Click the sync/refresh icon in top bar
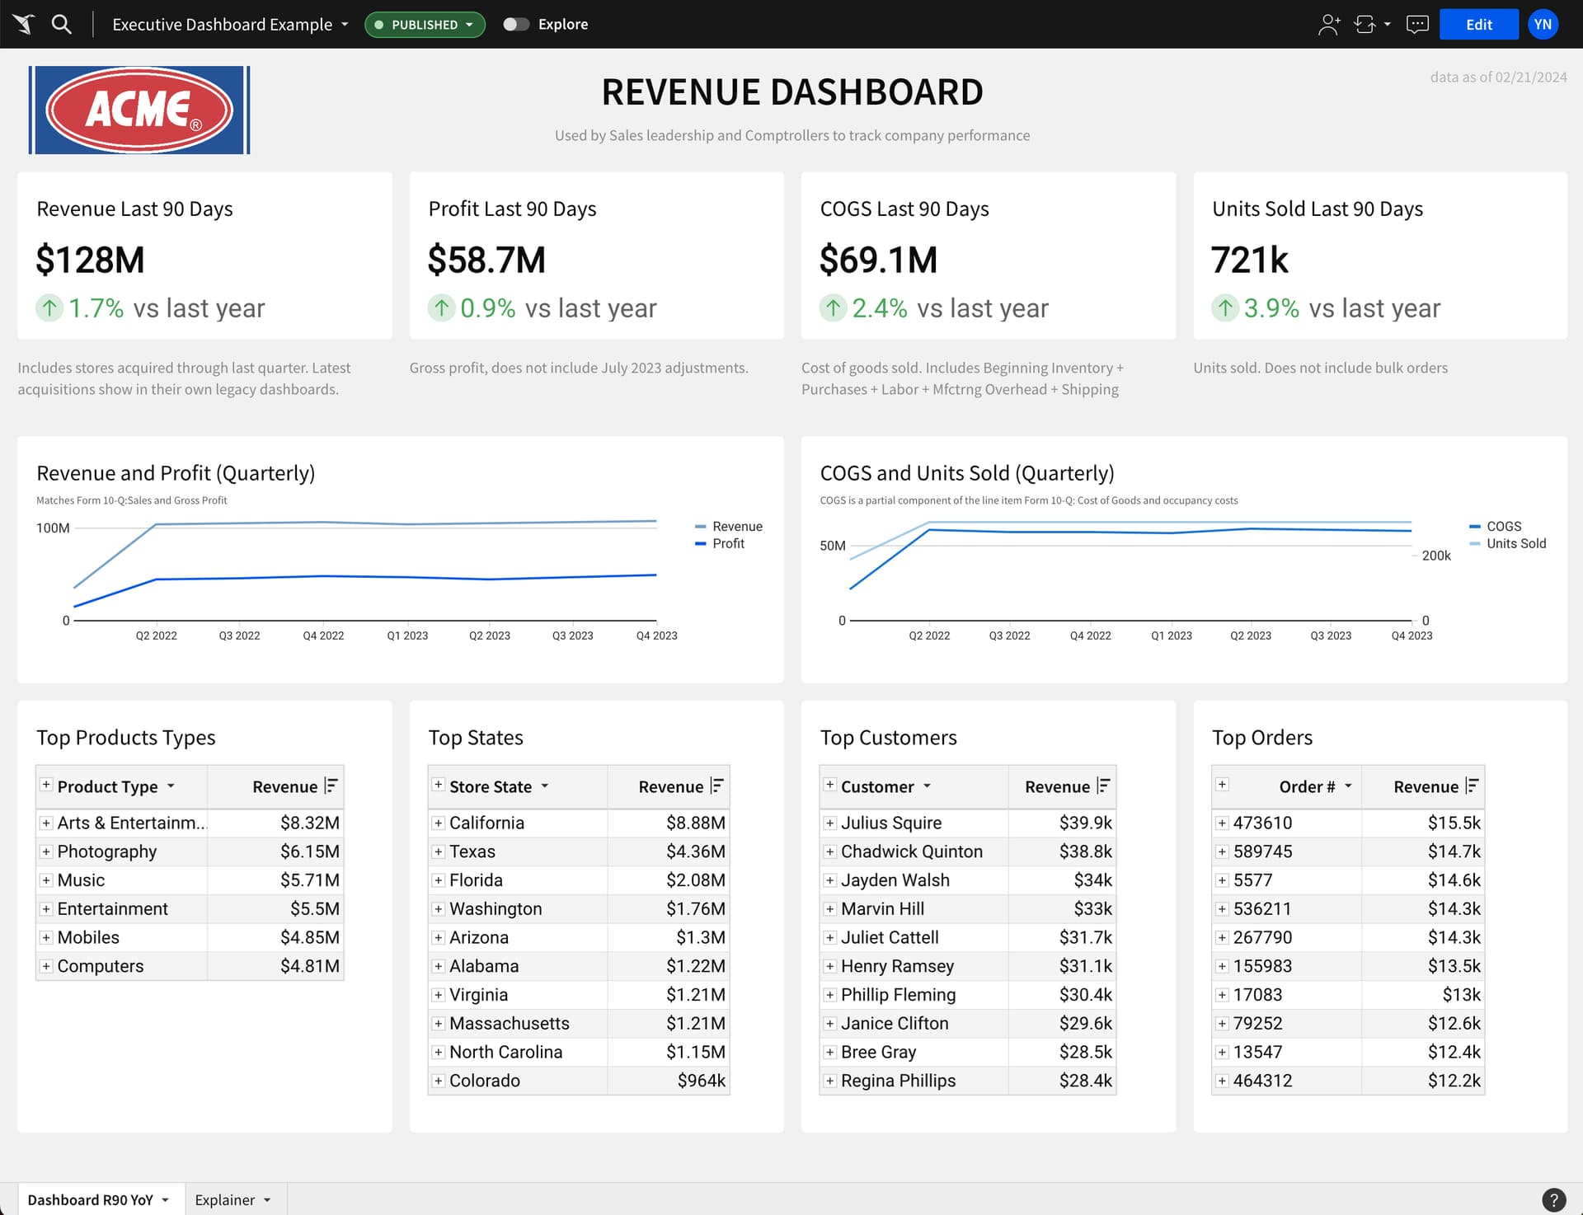Viewport: 1583px width, 1215px height. (1366, 24)
